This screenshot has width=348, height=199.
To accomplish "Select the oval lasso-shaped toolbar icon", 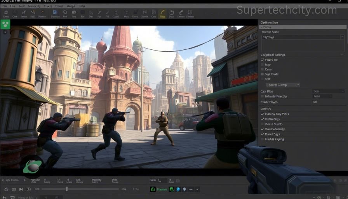I will [x=65, y=12].
